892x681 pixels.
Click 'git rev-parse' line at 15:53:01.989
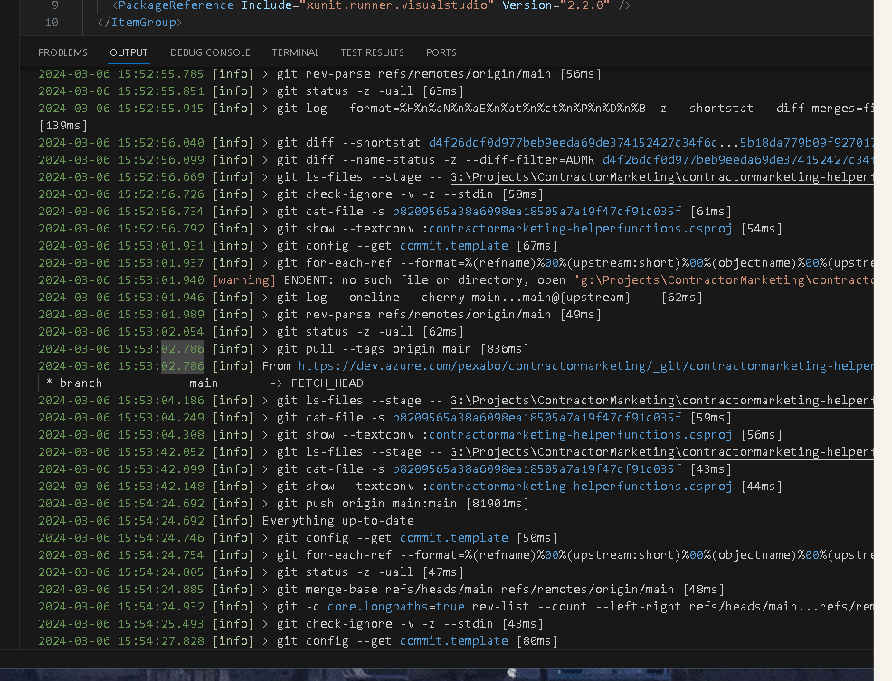[319, 314]
